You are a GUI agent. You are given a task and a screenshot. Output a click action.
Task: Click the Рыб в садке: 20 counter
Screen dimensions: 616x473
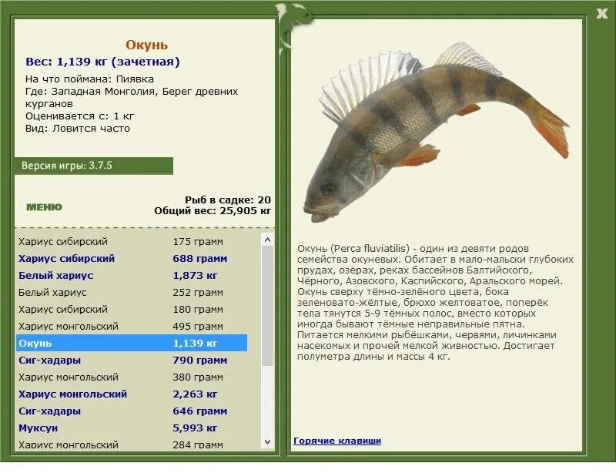[x=228, y=200]
